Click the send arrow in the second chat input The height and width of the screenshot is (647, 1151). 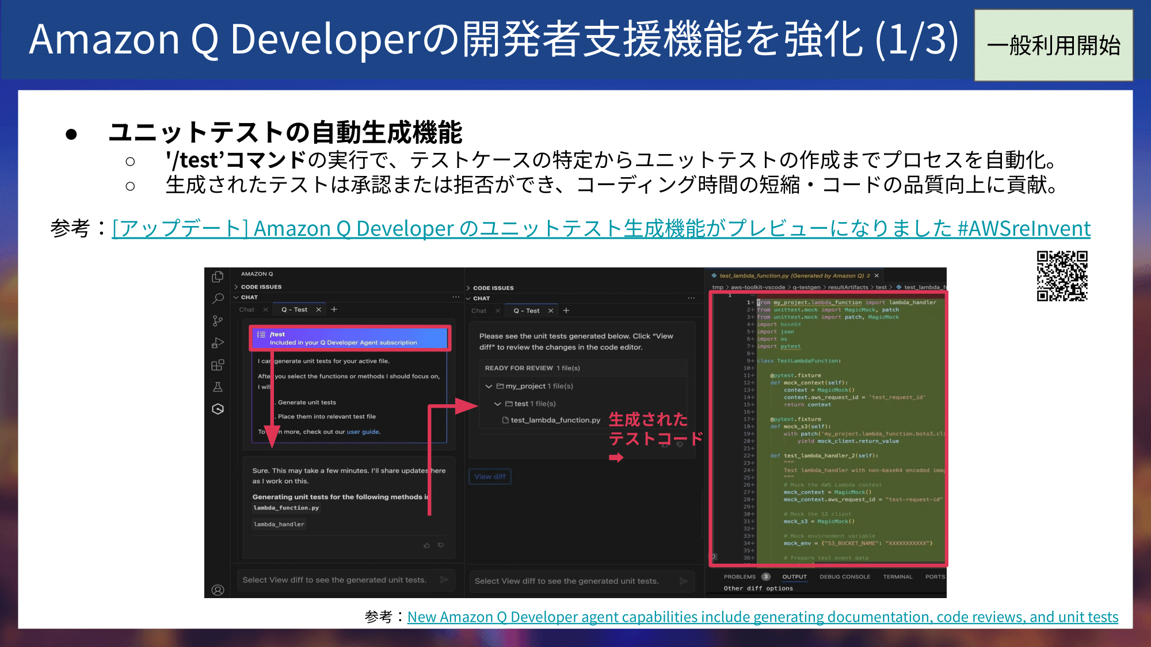[684, 581]
